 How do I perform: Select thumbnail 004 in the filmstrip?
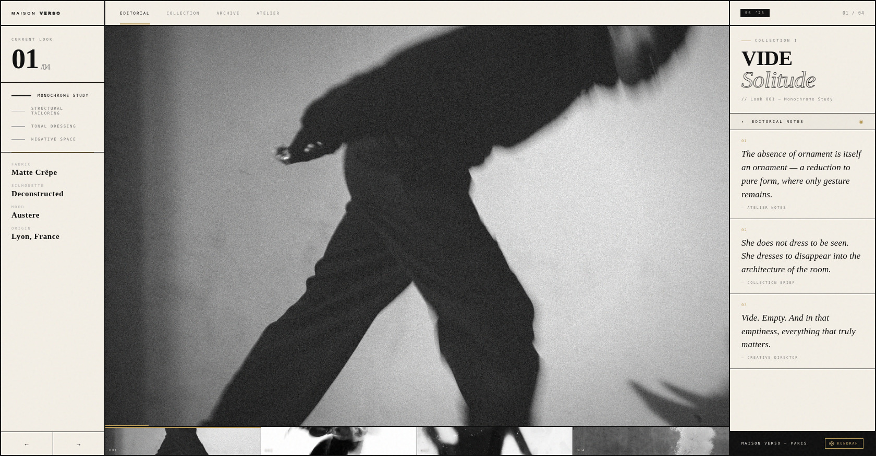coord(650,441)
